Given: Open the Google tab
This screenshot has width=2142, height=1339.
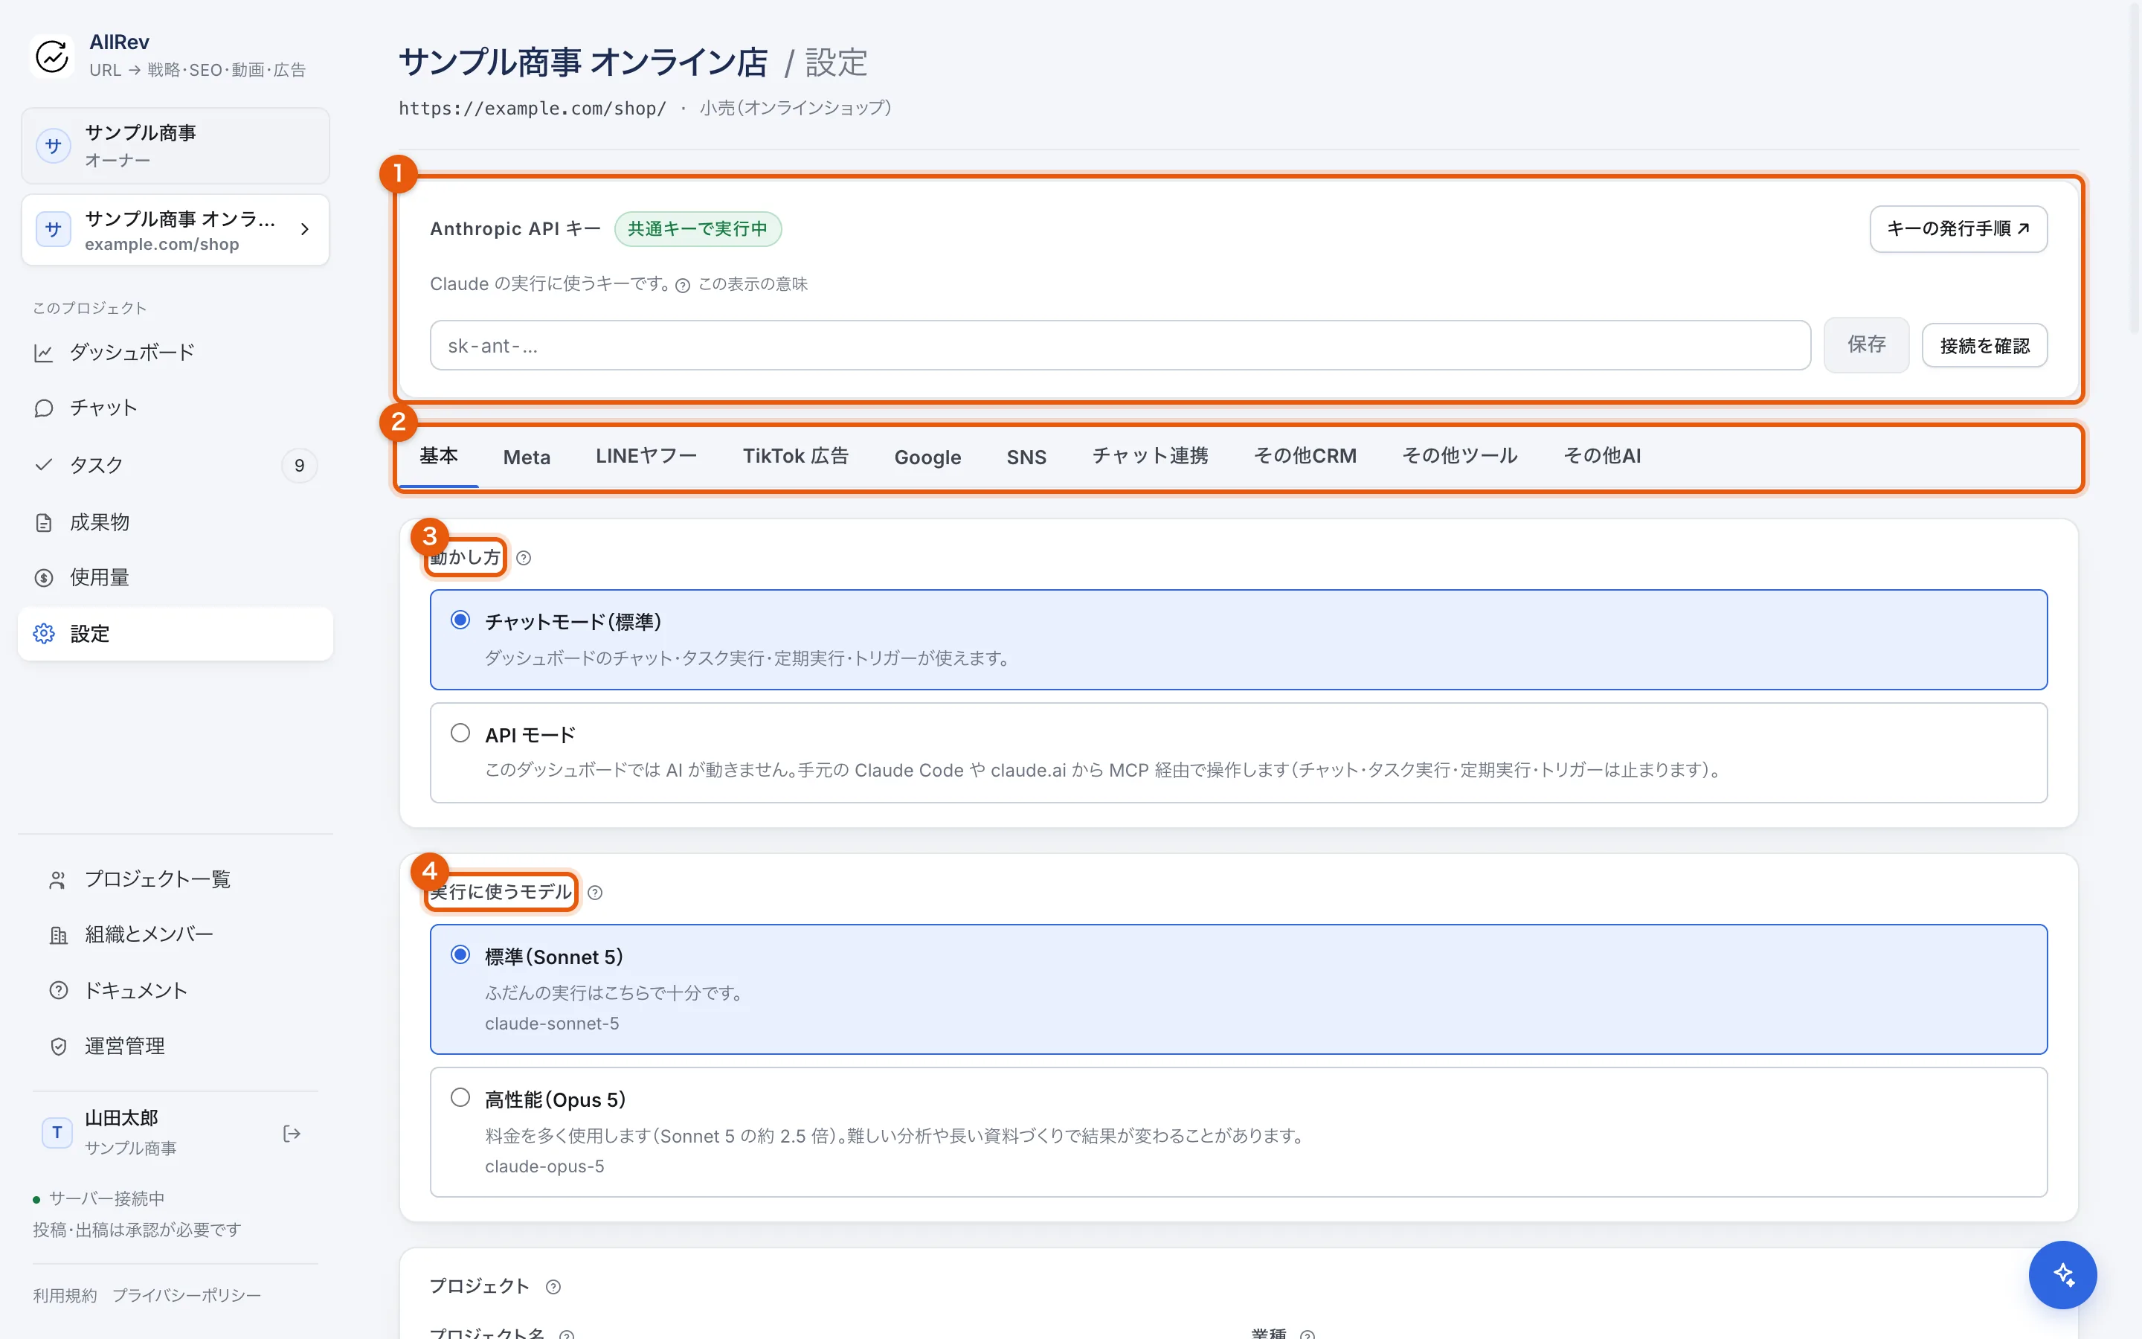Looking at the screenshot, I should (x=927, y=457).
